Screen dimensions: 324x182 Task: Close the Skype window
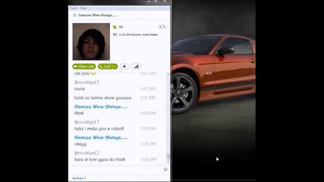pos(165,2)
